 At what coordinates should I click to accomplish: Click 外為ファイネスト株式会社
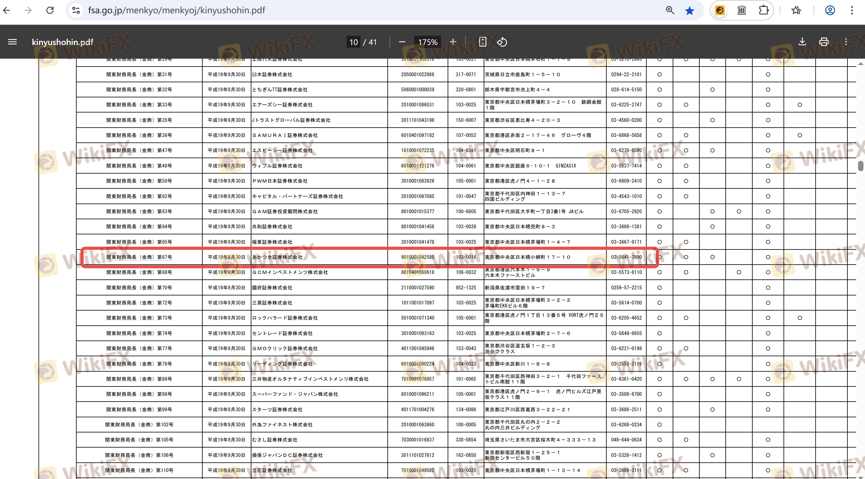[282, 425]
